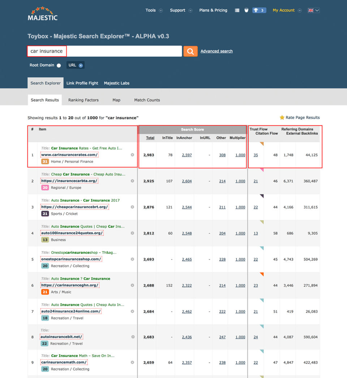Image resolution: width=347 pixels, height=378 pixels.
Task: Open the gear icon for auto24insurance24online.com
Action: [x=132, y=311]
